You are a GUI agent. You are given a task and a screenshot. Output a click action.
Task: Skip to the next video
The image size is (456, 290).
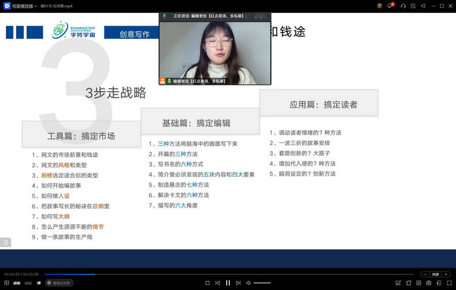(x=238, y=283)
